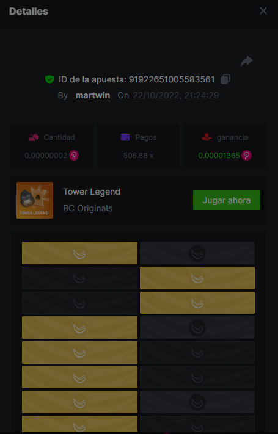The image size is (278, 434).
Task: Select the gold banana tile in first row
Action: click(x=79, y=253)
